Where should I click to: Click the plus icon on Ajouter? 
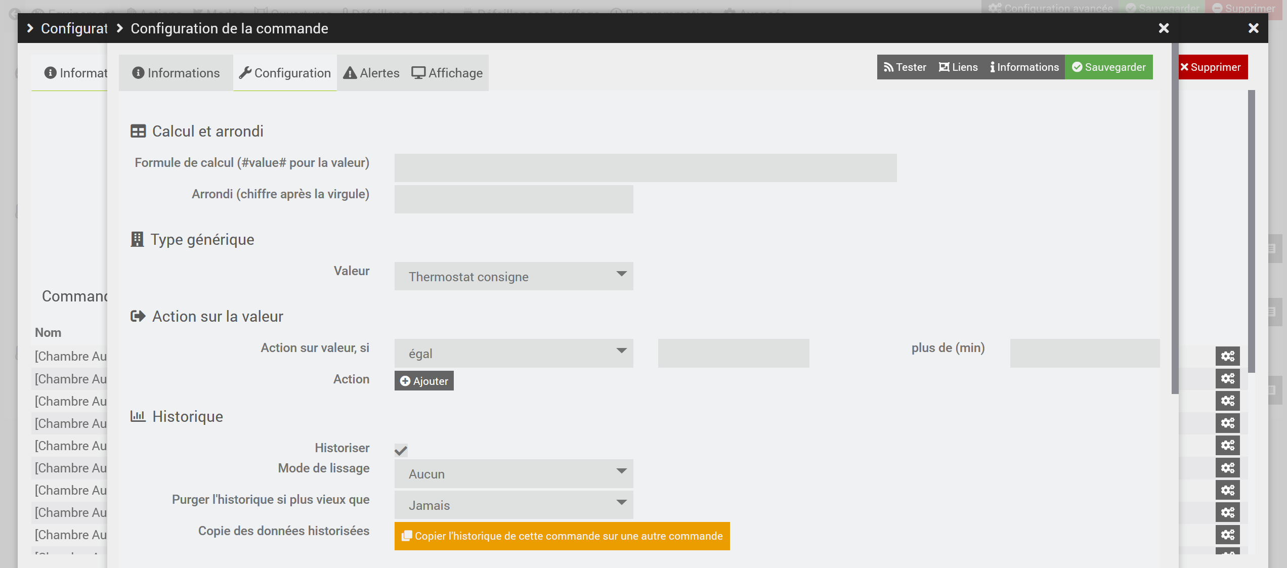coord(405,381)
